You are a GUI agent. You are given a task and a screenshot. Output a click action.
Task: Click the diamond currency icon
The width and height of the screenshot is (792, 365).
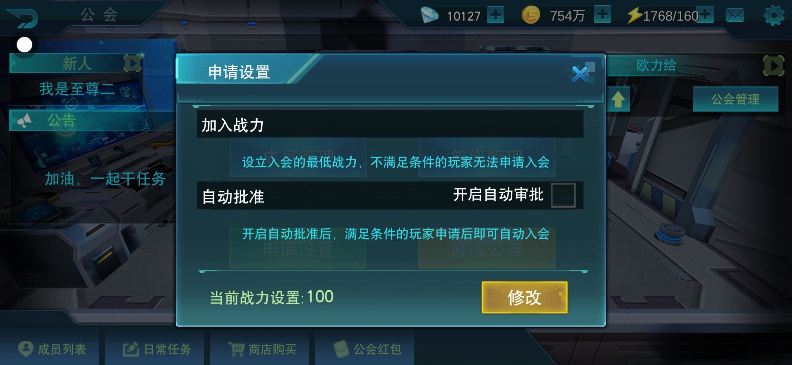(429, 16)
